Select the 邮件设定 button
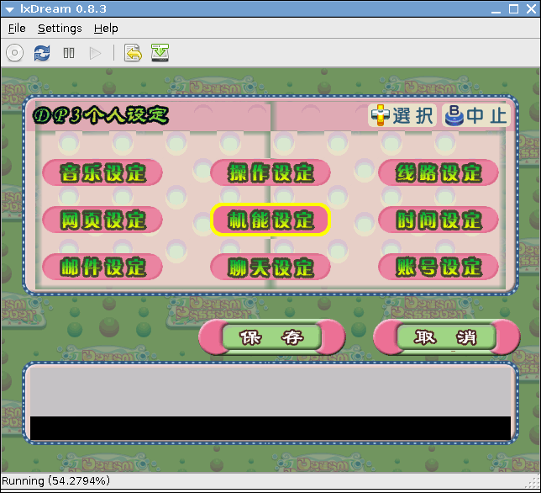 click(102, 267)
